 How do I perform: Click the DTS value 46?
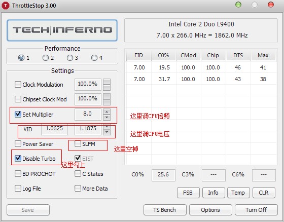point(238,67)
